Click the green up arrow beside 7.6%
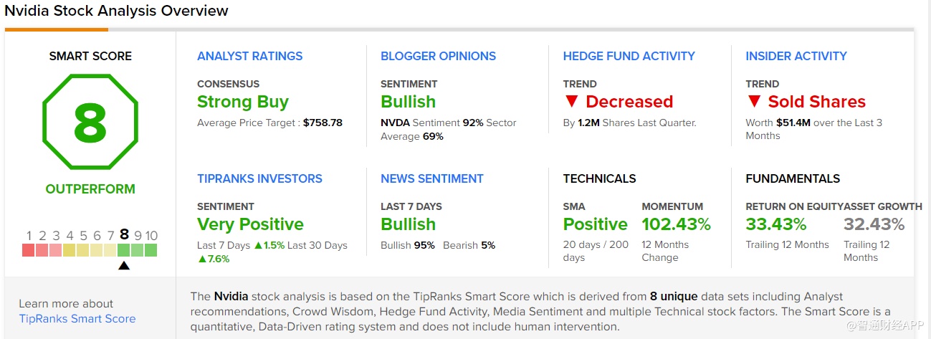The height and width of the screenshot is (339, 931). pyautogui.click(x=201, y=259)
